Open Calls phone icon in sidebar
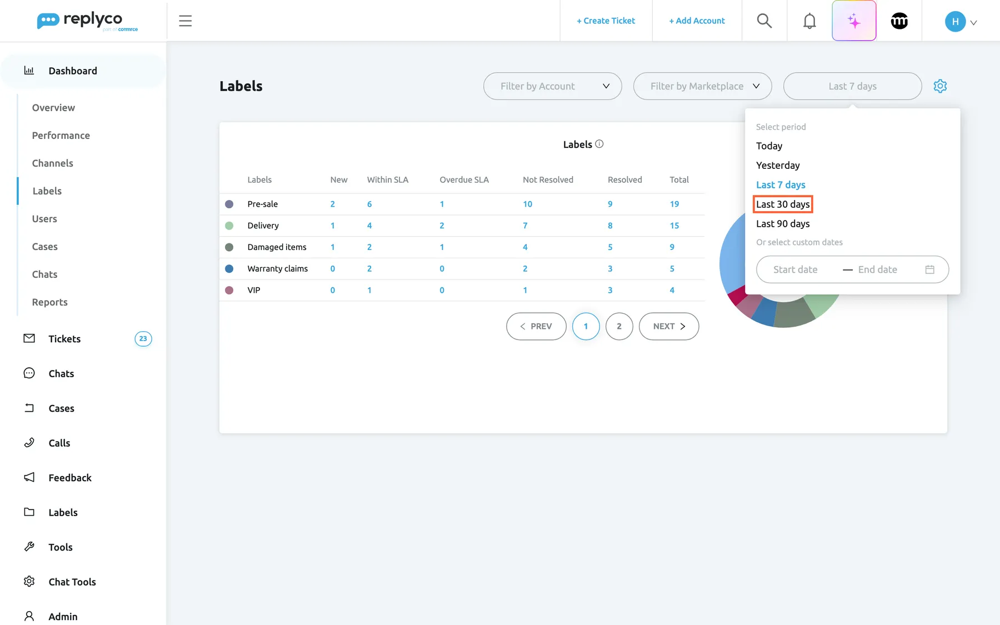The height and width of the screenshot is (625, 1000). point(29,443)
